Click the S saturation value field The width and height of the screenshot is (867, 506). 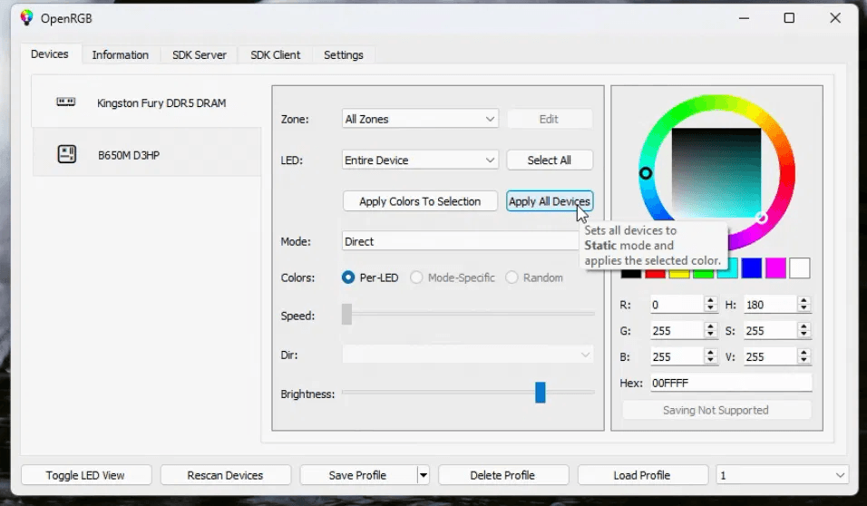point(770,331)
